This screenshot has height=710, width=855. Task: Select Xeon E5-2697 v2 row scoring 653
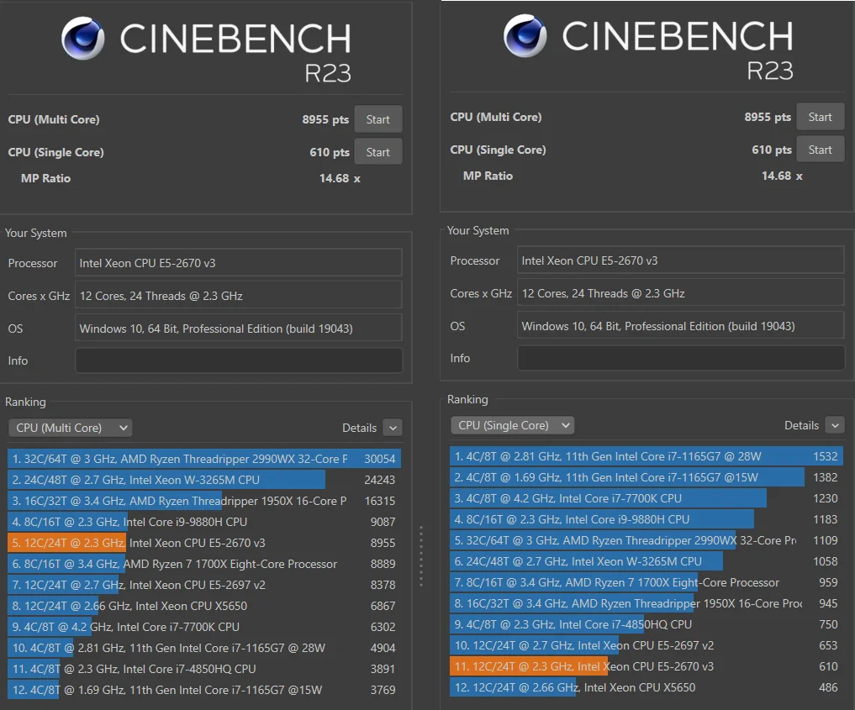pyautogui.click(x=647, y=645)
